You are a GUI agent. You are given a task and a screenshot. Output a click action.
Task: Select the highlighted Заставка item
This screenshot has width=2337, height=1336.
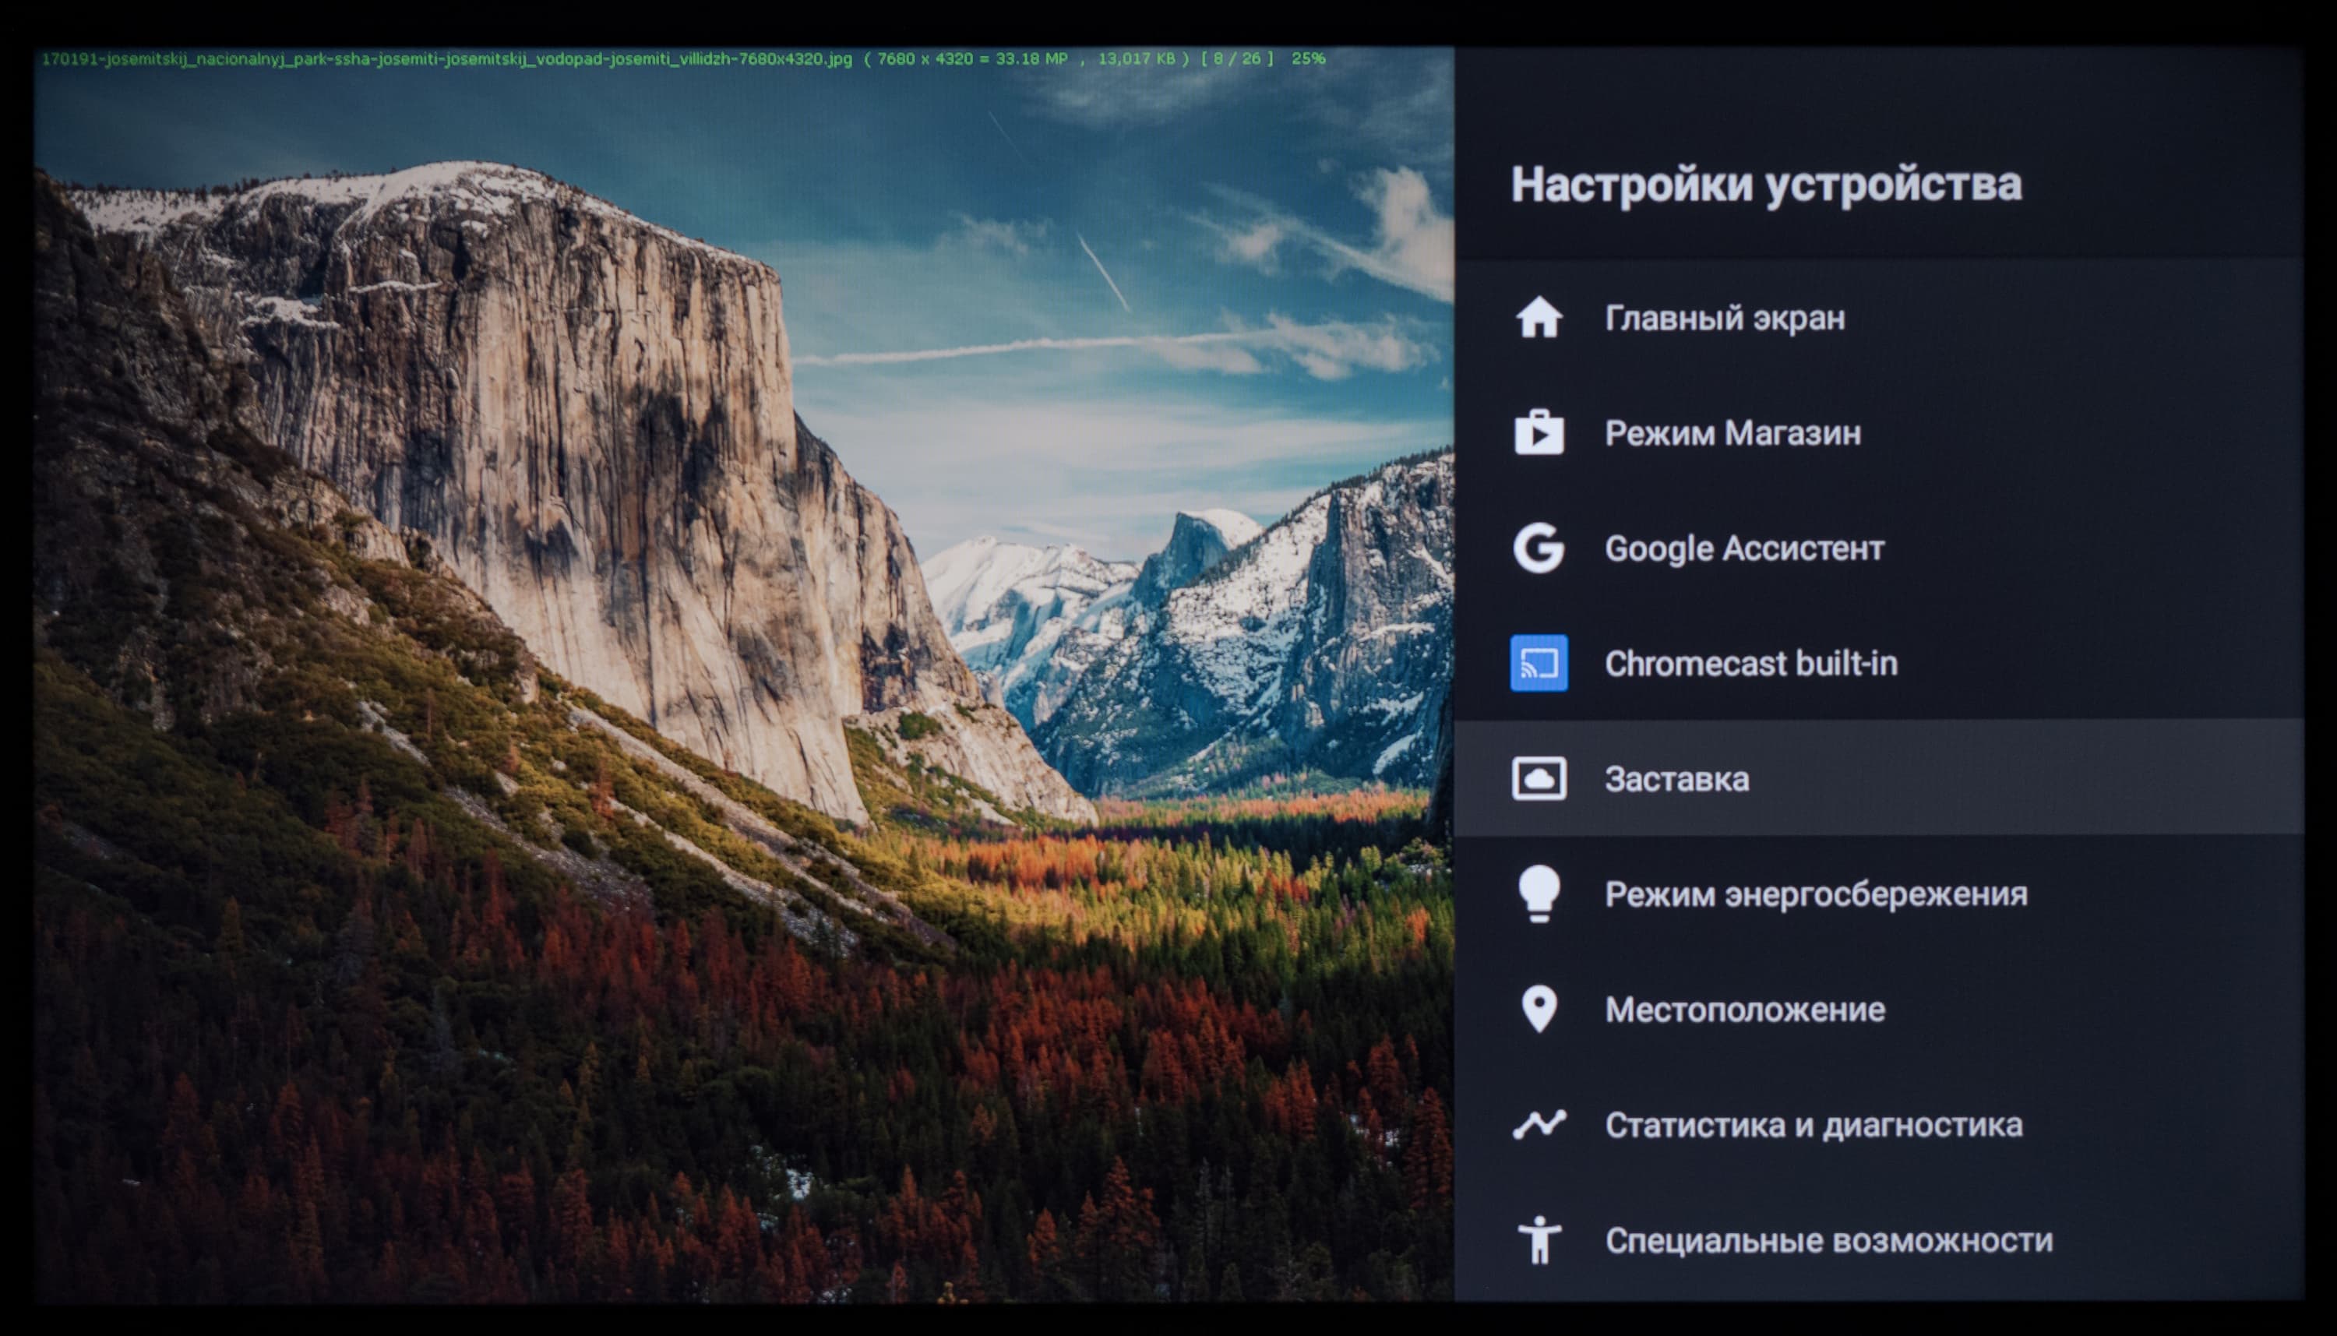coord(1676,779)
